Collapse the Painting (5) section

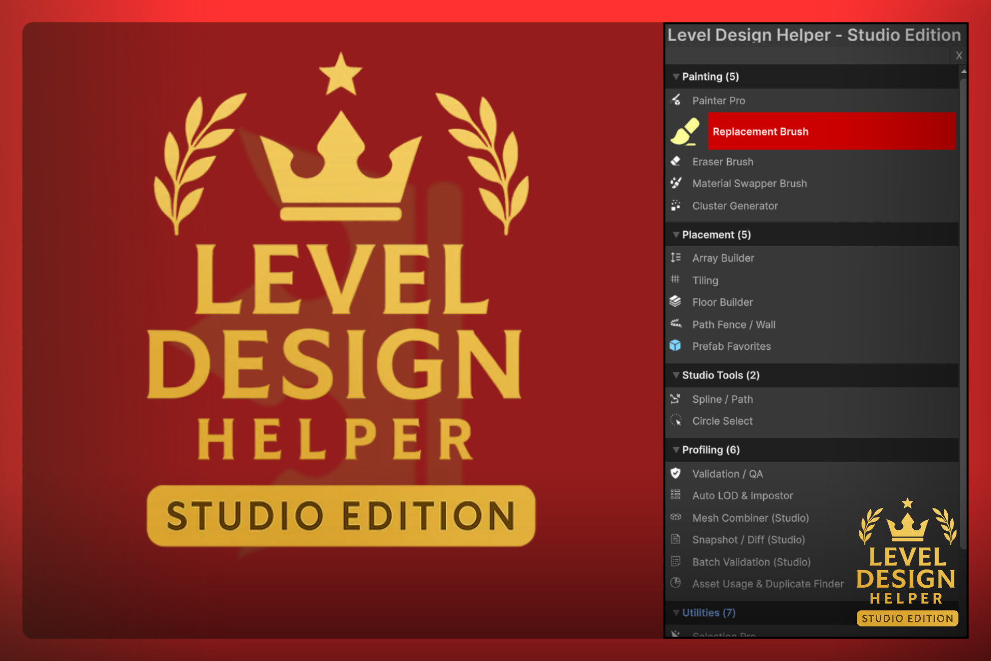click(676, 77)
